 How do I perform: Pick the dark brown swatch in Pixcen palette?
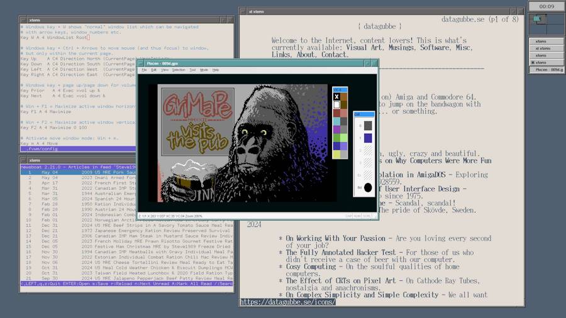pyautogui.click(x=343, y=105)
